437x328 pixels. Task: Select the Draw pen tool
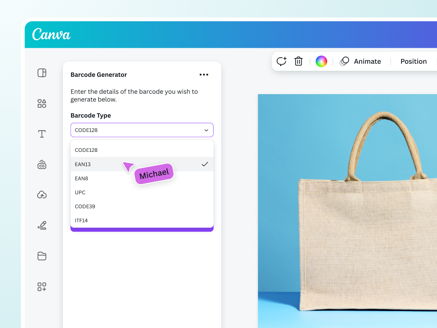coord(42,226)
